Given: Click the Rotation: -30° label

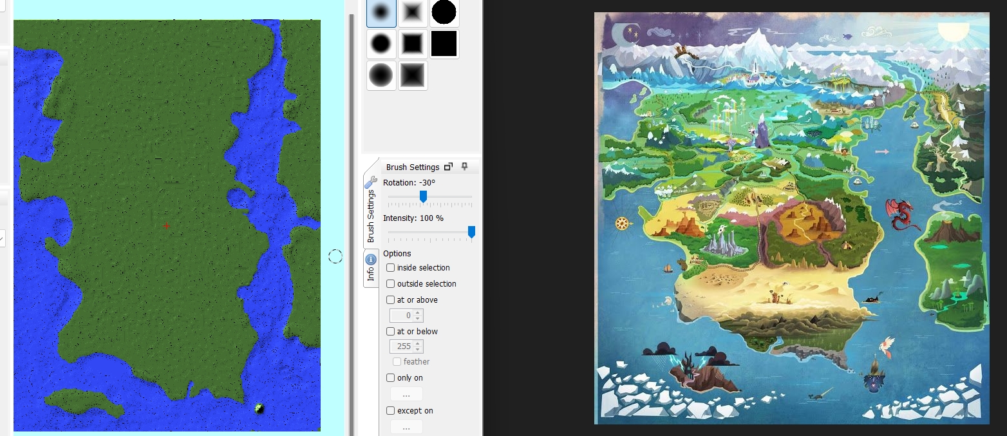Looking at the screenshot, I should pyautogui.click(x=409, y=183).
